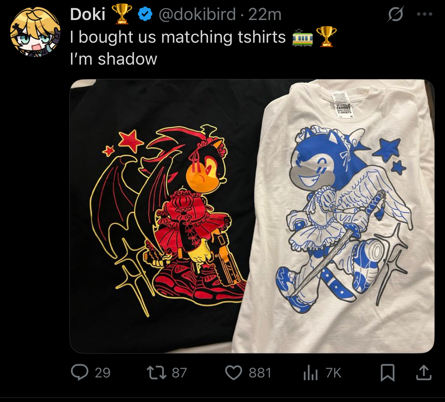Tap the repost arrows icon
Screen dimensions: 445x402
coord(156,373)
